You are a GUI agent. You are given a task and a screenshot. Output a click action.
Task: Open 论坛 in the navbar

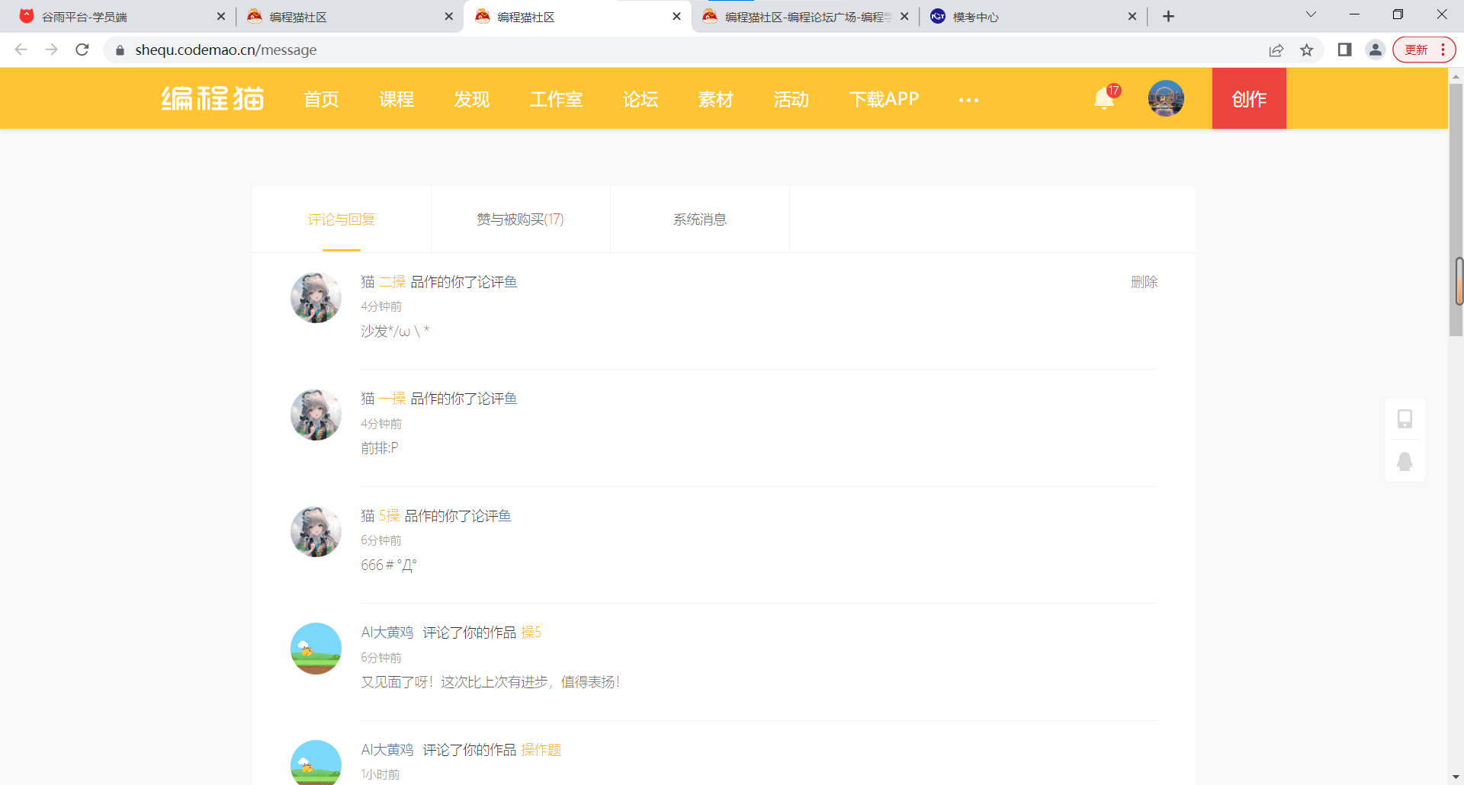(640, 99)
